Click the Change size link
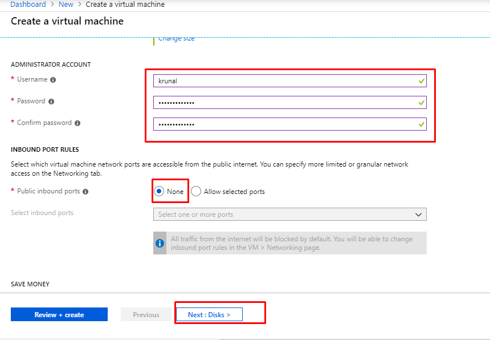The height and width of the screenshot is (340, 490). click(x=176, y=39)
